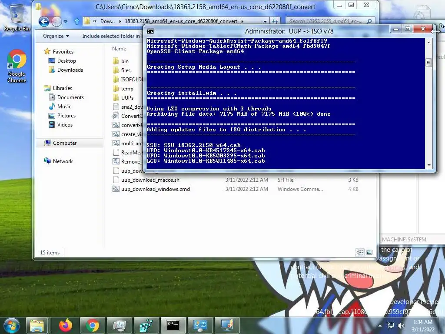Open the Organize menu
The image size is (445, 334).
[56, 36]
